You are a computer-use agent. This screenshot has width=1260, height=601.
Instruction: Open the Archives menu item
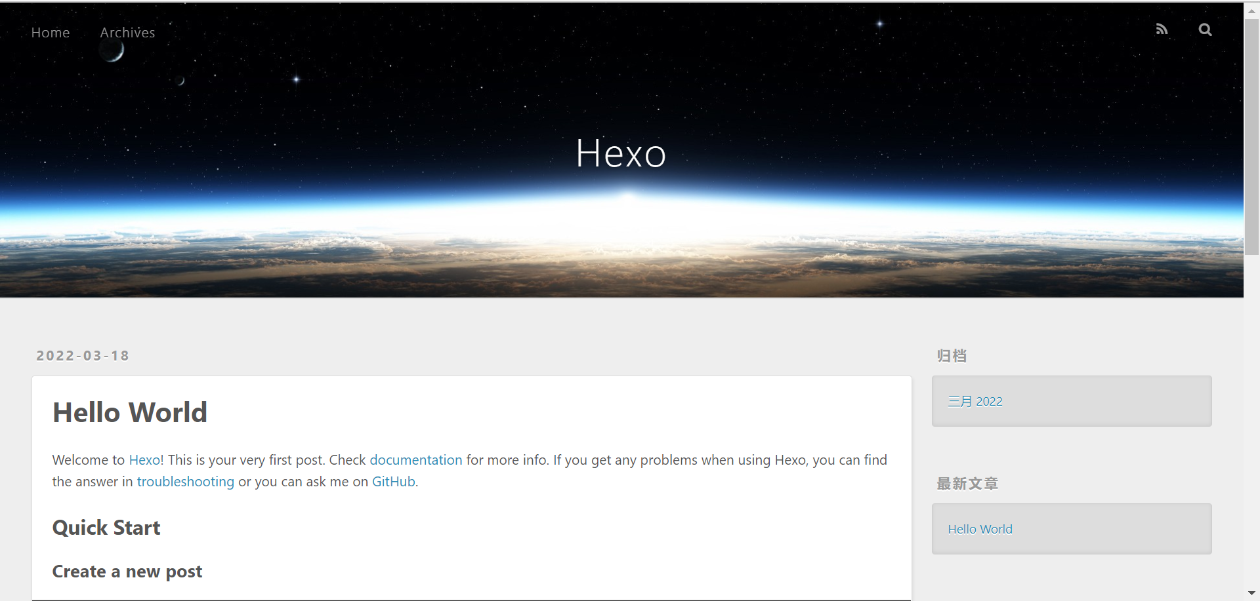127,33
